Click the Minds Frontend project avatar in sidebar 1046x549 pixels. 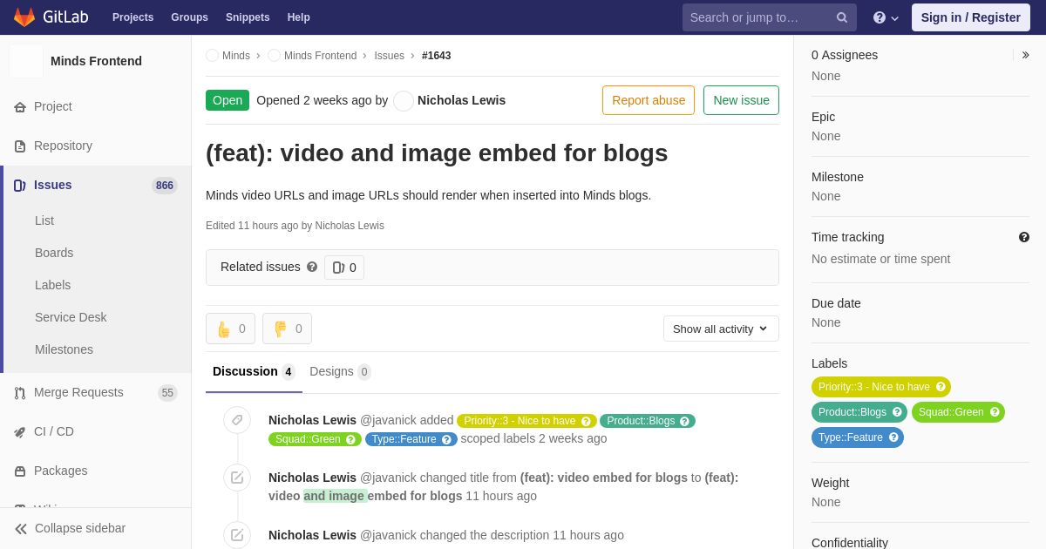click(26, 61)
